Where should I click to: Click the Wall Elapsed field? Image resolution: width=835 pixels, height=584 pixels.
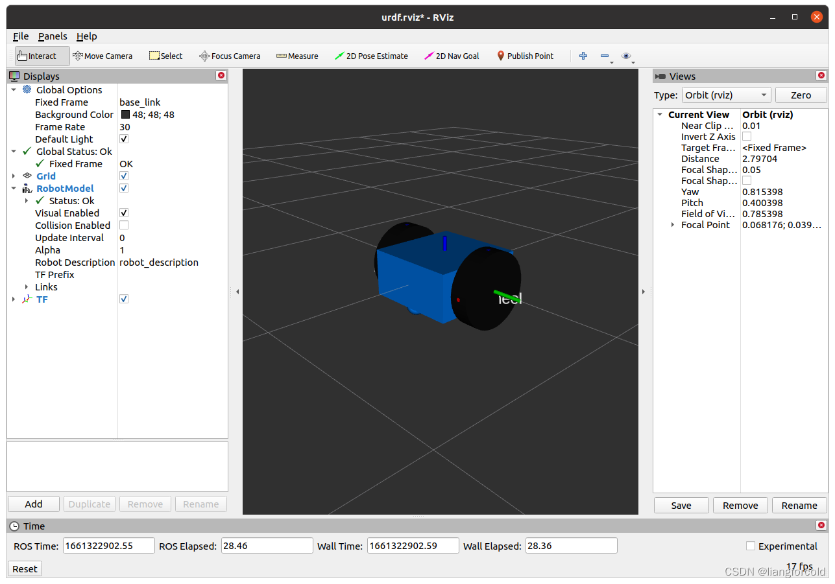[x=571, y=546]
